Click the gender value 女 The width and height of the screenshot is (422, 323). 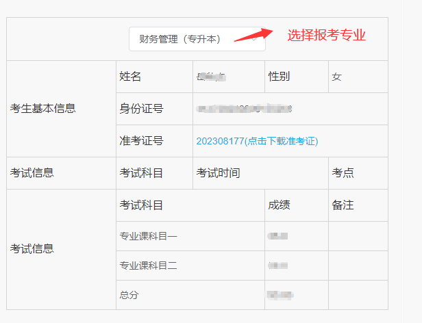pyautogui.click(x=336, y=77)
